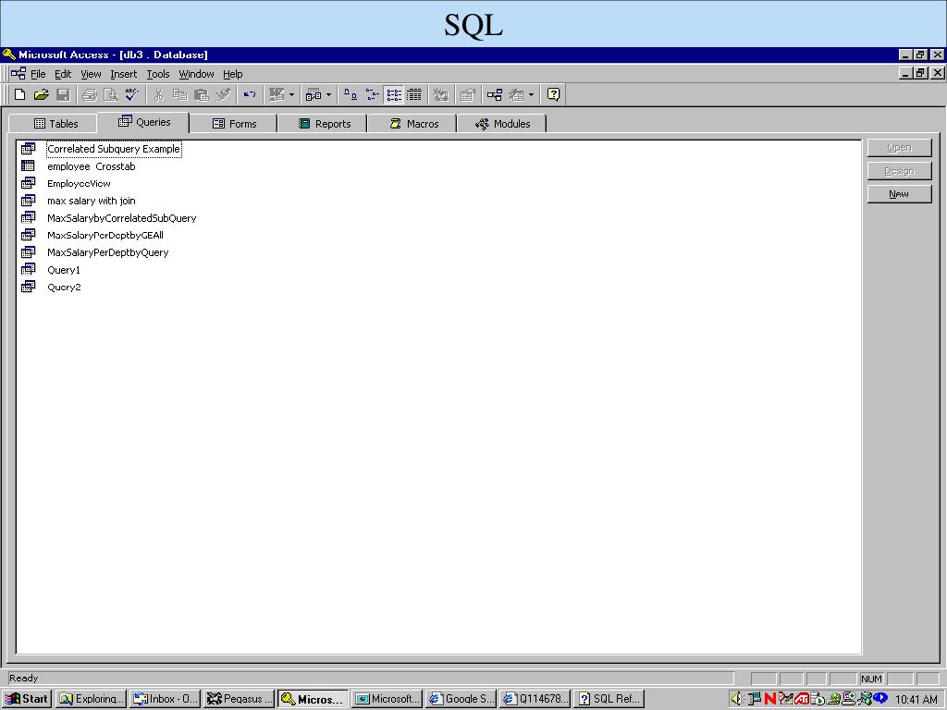Select MaxSalarybyCorrelatedSubQuery query
Screen dimensions: 947x710
coord(122,218)
